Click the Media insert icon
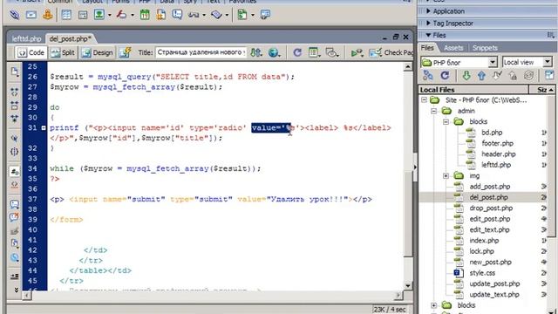 (122, 15)
